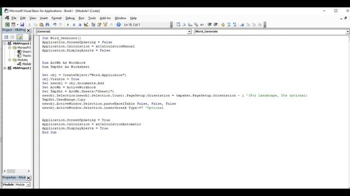Select the Module item under Modules
350x196 pixels.
point(24,64)
